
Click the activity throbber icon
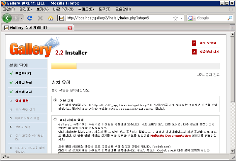[x=231, y=9]
